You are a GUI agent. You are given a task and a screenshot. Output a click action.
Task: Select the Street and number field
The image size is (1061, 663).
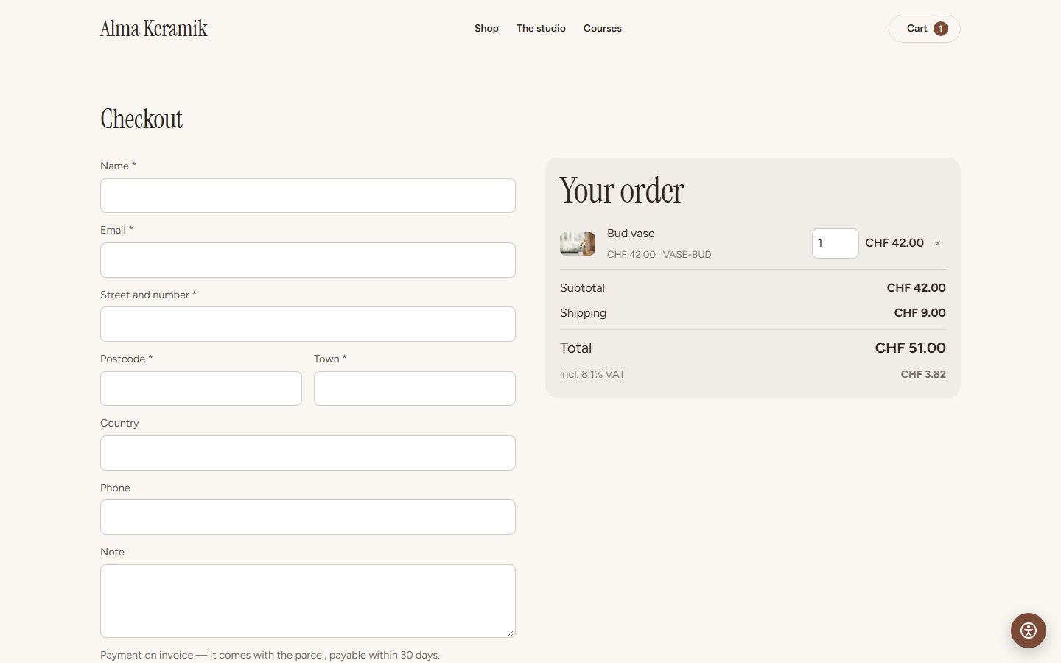[x=308, y=324]
